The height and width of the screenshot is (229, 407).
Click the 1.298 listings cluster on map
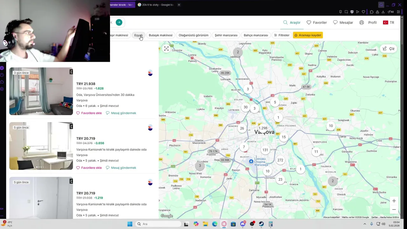pos(263,128)
